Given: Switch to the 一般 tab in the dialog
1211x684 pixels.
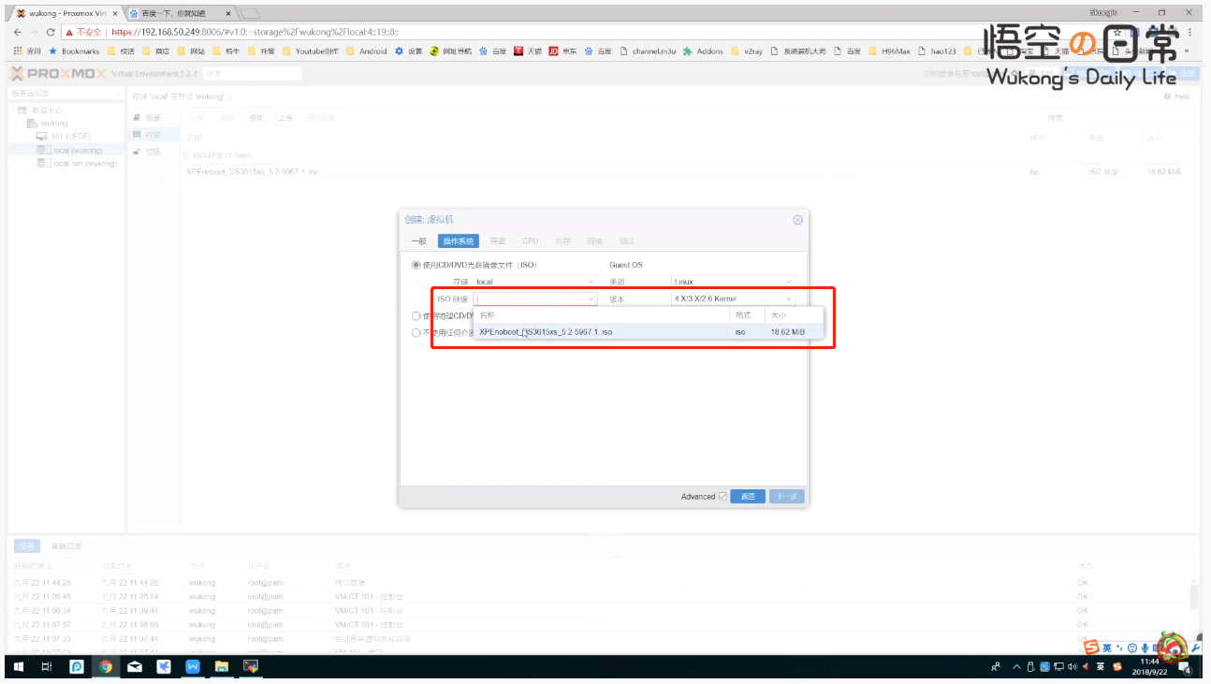Looking at the screenshot, I should [x=418, y=241].
